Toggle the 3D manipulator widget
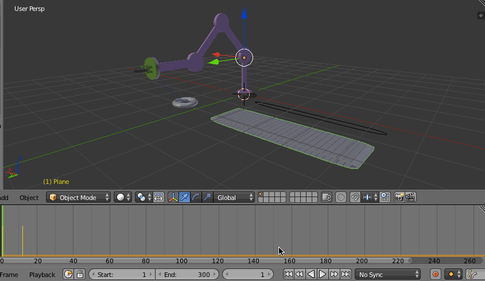The image size is (485, 281). point(173,197)
